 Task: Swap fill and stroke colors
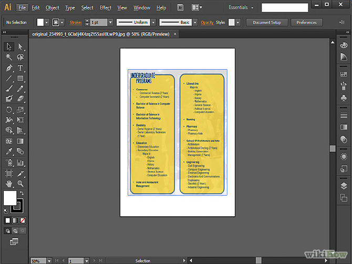22,193
